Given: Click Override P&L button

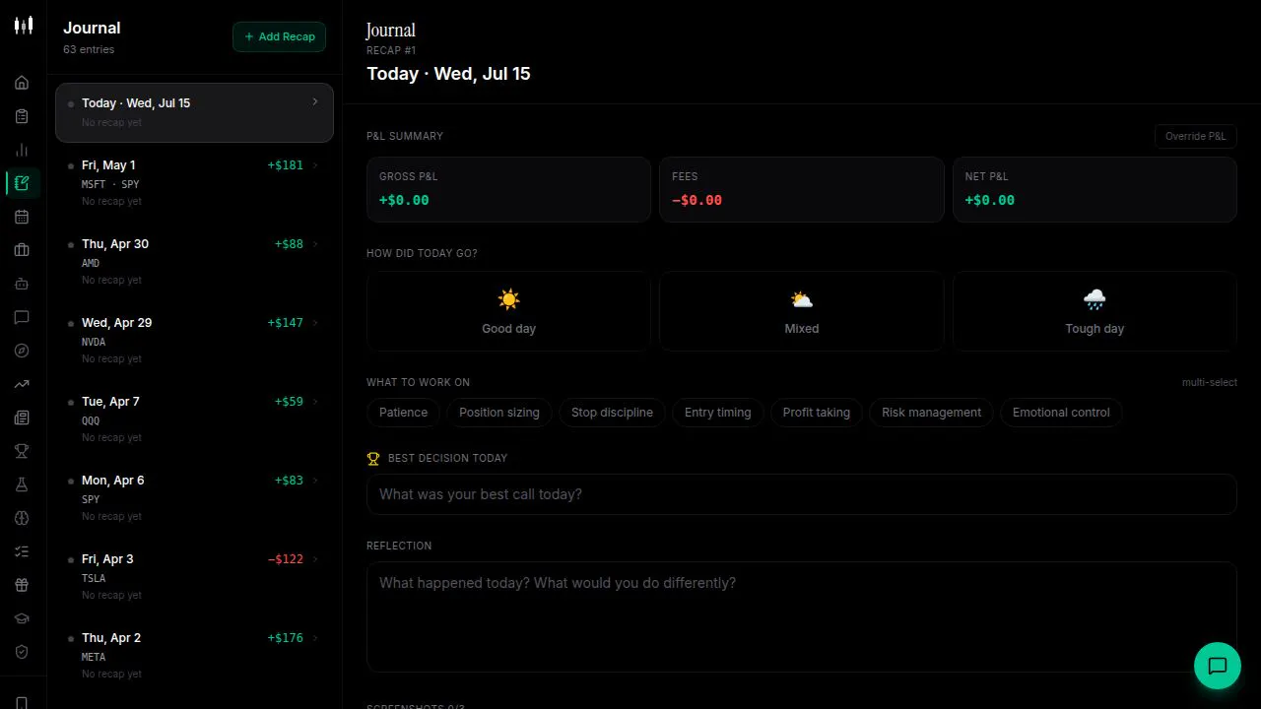Looking at the screenshot, I should pos(1195,136).
